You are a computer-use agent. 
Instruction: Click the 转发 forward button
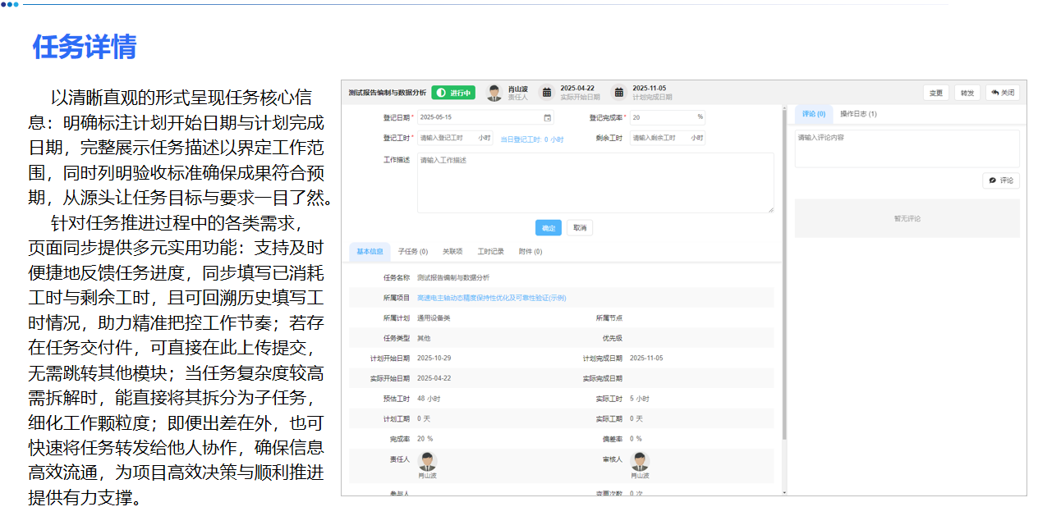coord(967,93)
